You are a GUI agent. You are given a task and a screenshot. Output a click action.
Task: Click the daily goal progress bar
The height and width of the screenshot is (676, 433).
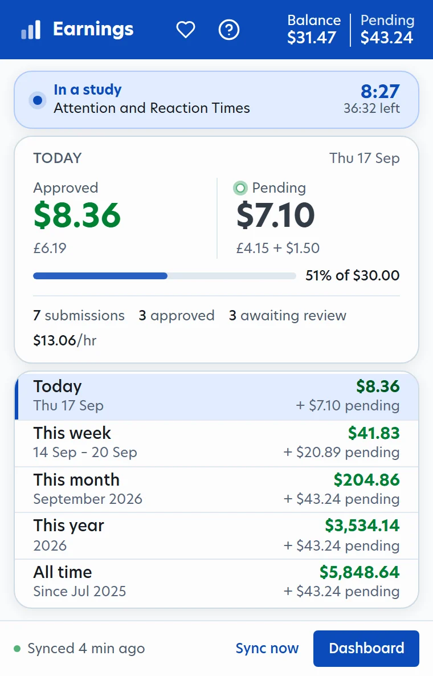165,276
